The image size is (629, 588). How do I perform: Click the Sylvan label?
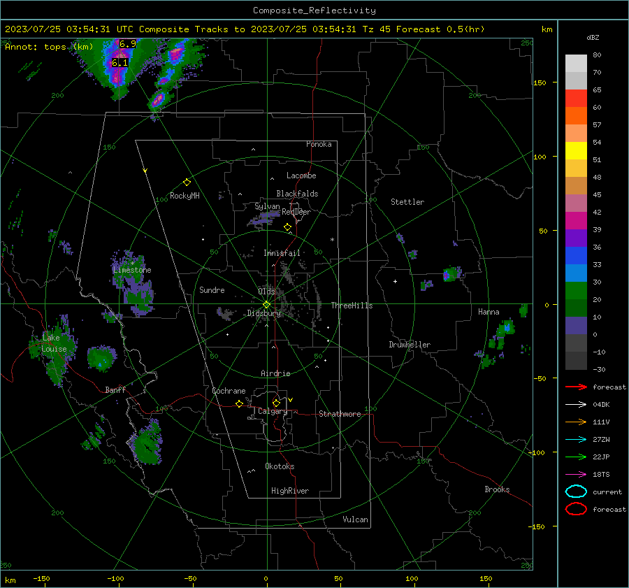[267, 206]
